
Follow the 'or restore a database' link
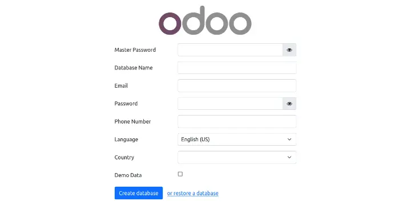(193, 193)
